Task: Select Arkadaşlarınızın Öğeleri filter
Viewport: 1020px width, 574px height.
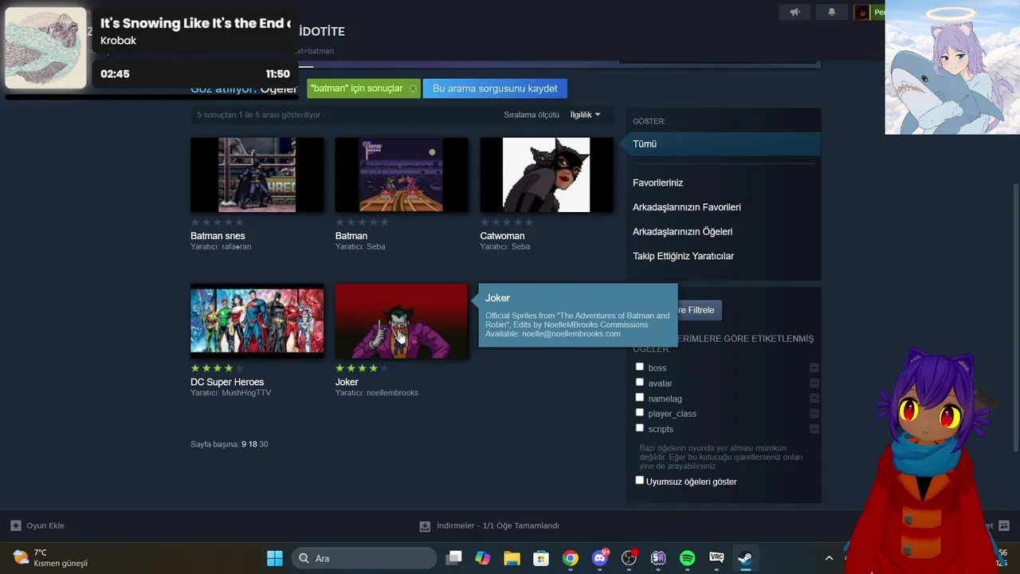Action: pyautogui.click(x=682, y=232)
